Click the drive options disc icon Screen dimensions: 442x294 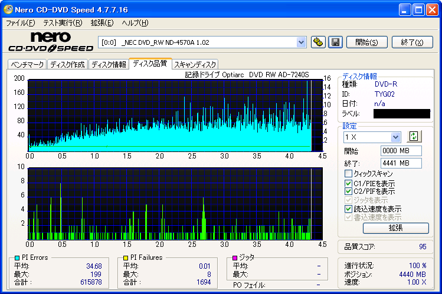318,42
